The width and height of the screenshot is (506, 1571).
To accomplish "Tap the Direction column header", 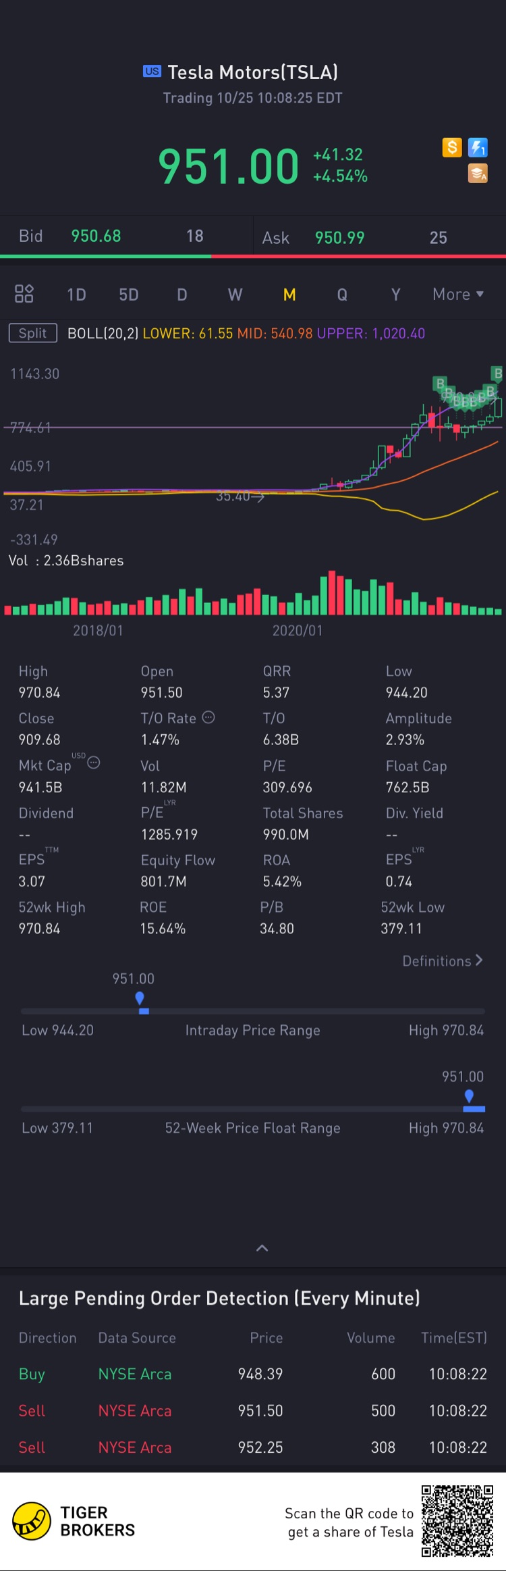I will click(x=47, y=1337).
